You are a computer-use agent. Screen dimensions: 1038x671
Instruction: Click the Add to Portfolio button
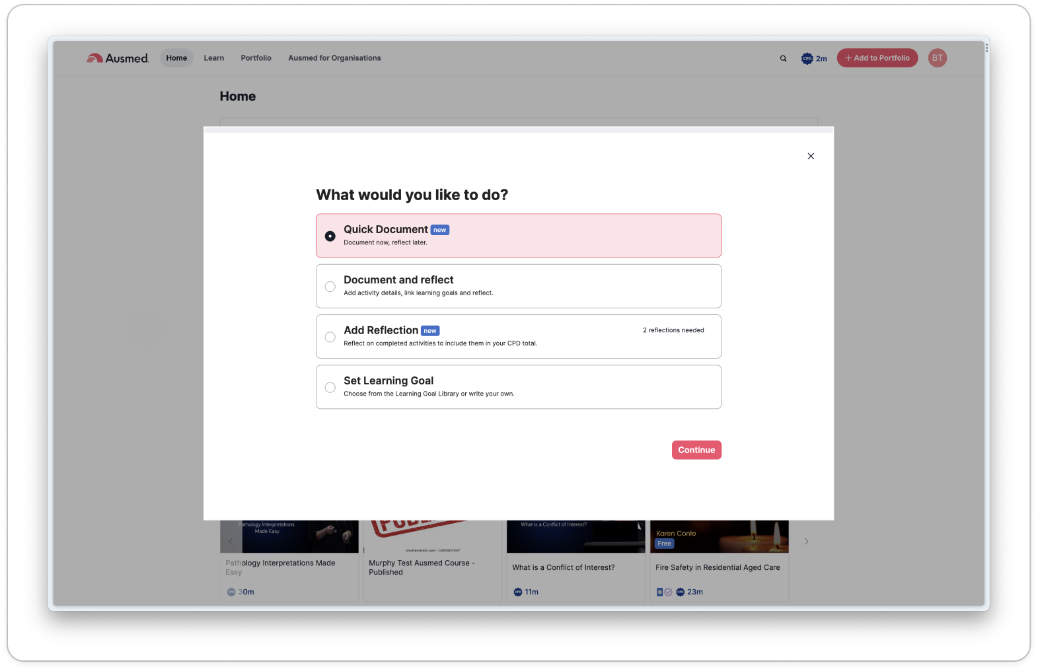(x=877, y=58)
